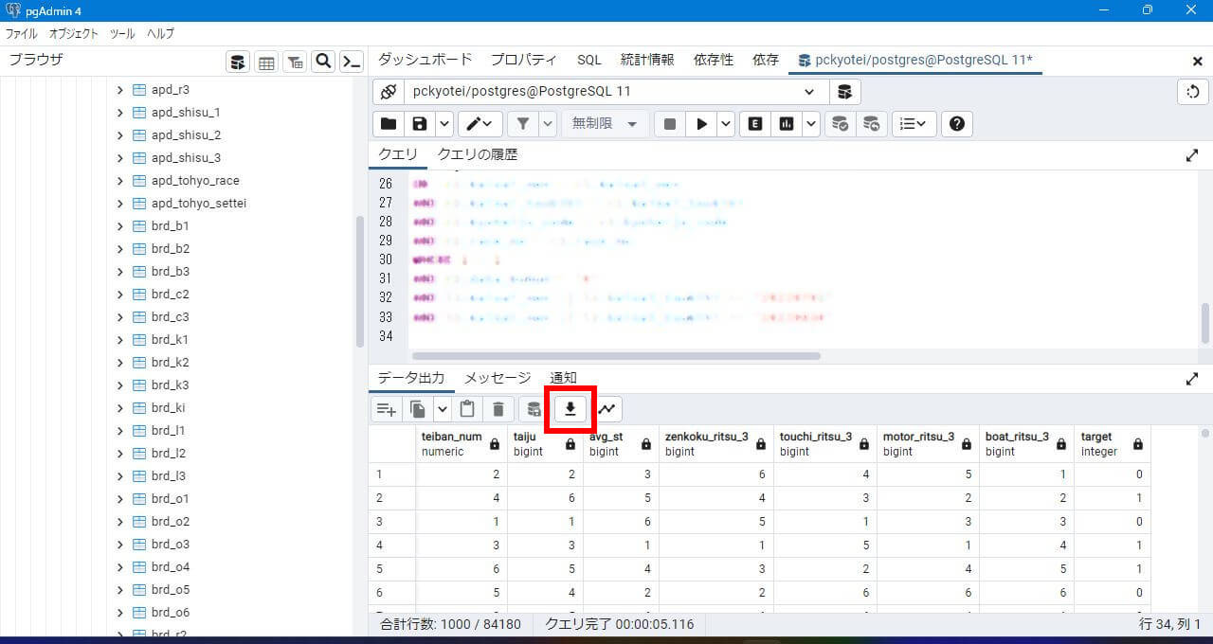Expand the brd_b1 tree node

(x=118, y=225)
